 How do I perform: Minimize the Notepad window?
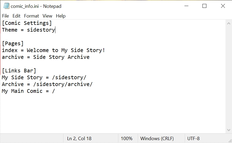click(186, 6)
